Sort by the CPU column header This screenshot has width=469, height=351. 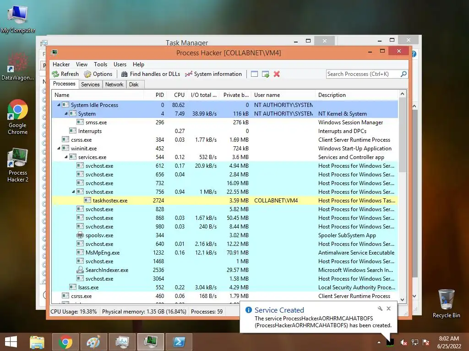176,95
